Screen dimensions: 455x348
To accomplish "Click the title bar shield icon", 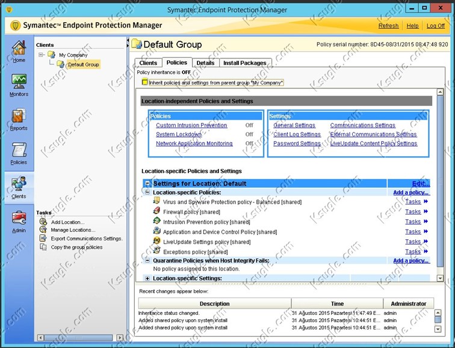I will click(9, 10).
